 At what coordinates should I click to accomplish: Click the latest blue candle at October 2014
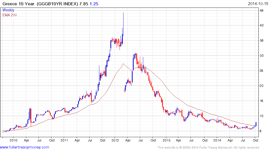tap(256, 124)
